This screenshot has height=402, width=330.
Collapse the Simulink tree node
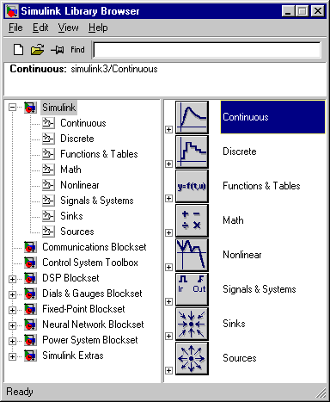tap(12, 108)
